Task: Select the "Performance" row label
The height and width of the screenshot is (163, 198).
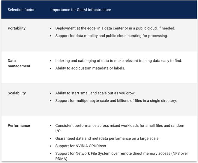Action: click(19, 125)
